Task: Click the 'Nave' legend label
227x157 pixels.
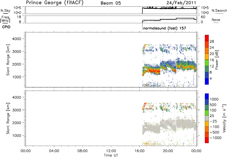Action: [x=216, y=20]
